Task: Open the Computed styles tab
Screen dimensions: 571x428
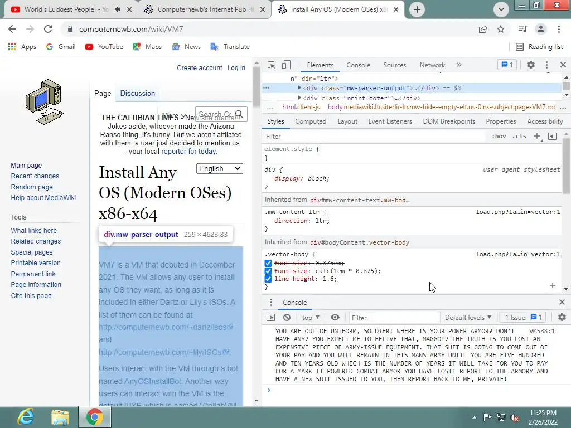Action: pos(311,121)
